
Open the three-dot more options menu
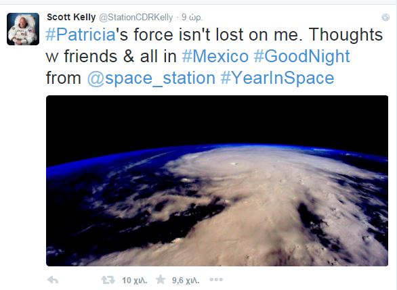216,280
